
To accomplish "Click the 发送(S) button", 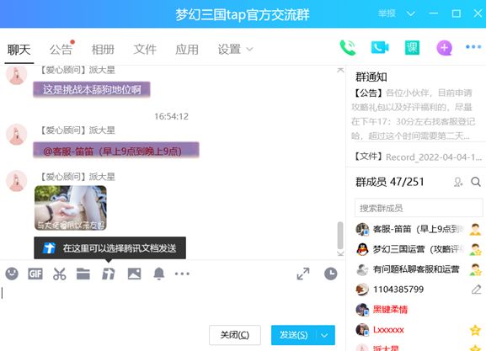I will point(293,335).
